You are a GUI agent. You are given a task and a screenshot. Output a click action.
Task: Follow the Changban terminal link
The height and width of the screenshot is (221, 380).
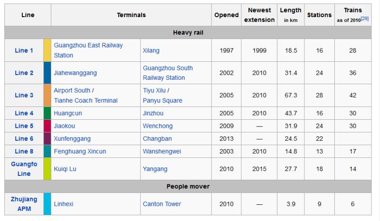pyautogui.click(x=157, y=138)
